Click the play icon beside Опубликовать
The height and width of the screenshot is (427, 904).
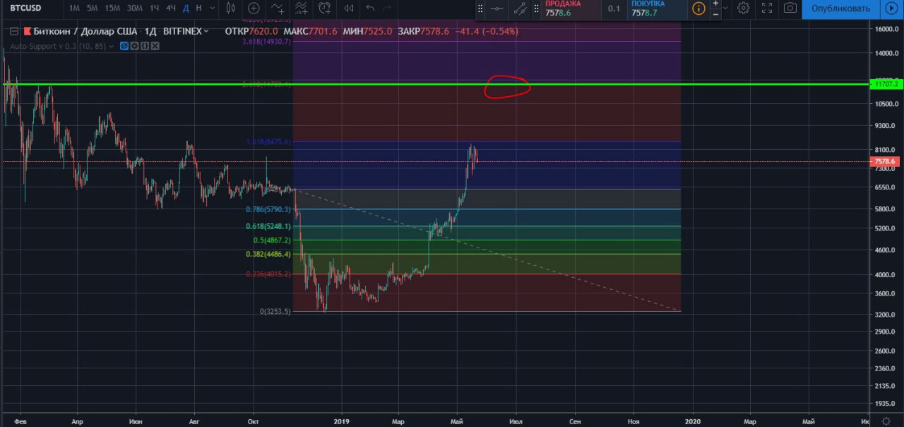891,8
